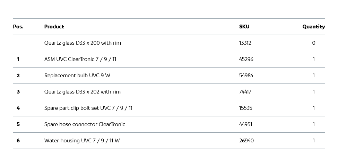
Task: Select SKU 26940 cell
Action: (246, 141)
